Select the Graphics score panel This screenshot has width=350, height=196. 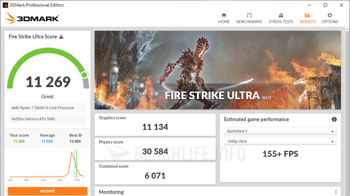click(x=155, y=124)
